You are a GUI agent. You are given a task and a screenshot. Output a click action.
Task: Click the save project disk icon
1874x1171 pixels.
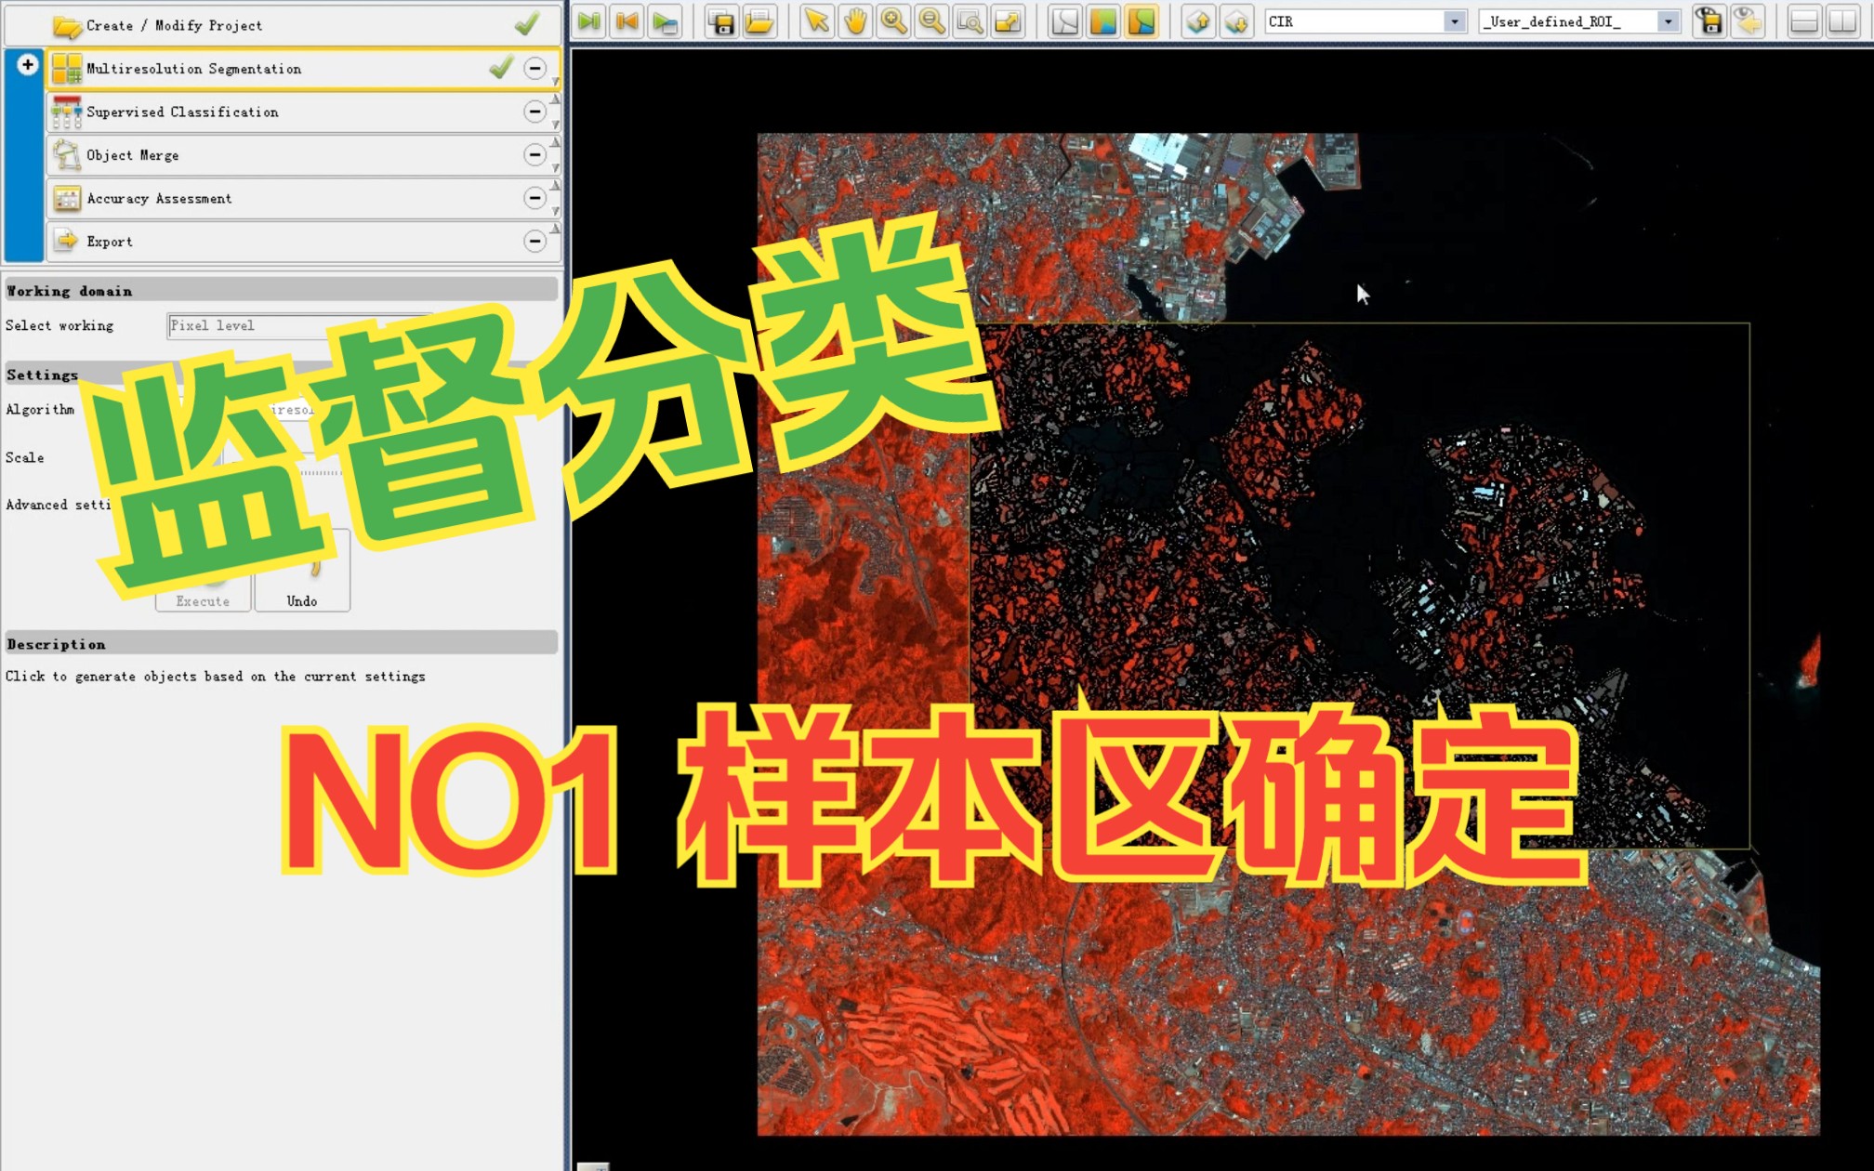[720, 21]
